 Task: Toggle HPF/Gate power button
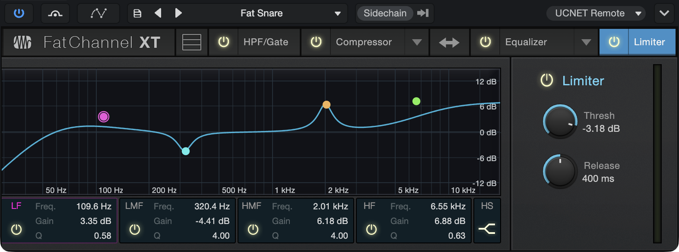coord(223,42)
